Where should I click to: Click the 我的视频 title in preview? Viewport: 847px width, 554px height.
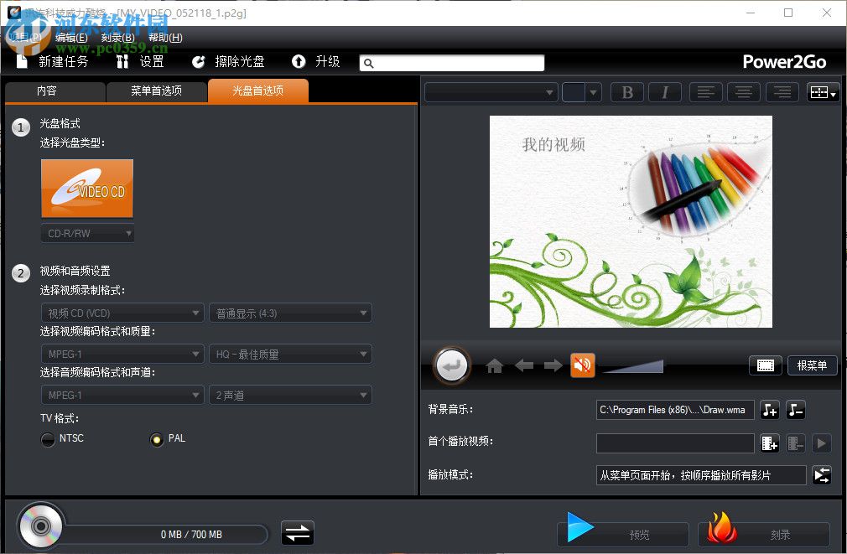pos(553,145)
